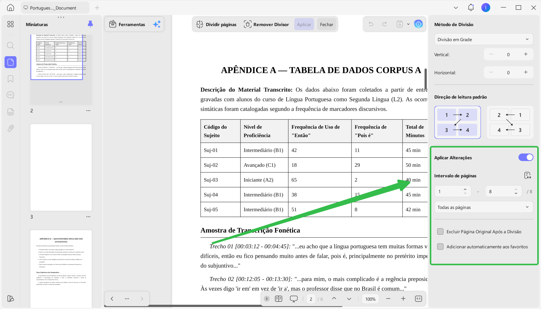Select the thumbnails page panel icon

10,62
